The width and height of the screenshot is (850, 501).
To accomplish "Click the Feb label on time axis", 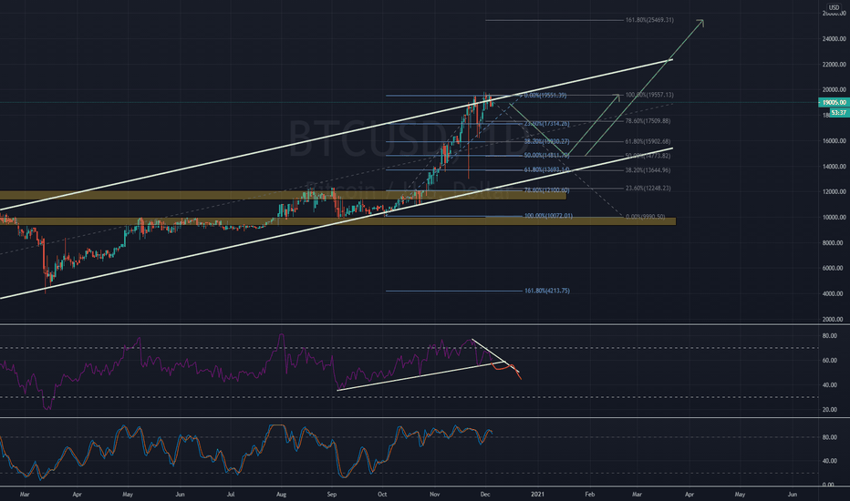I will pos(590,494).
